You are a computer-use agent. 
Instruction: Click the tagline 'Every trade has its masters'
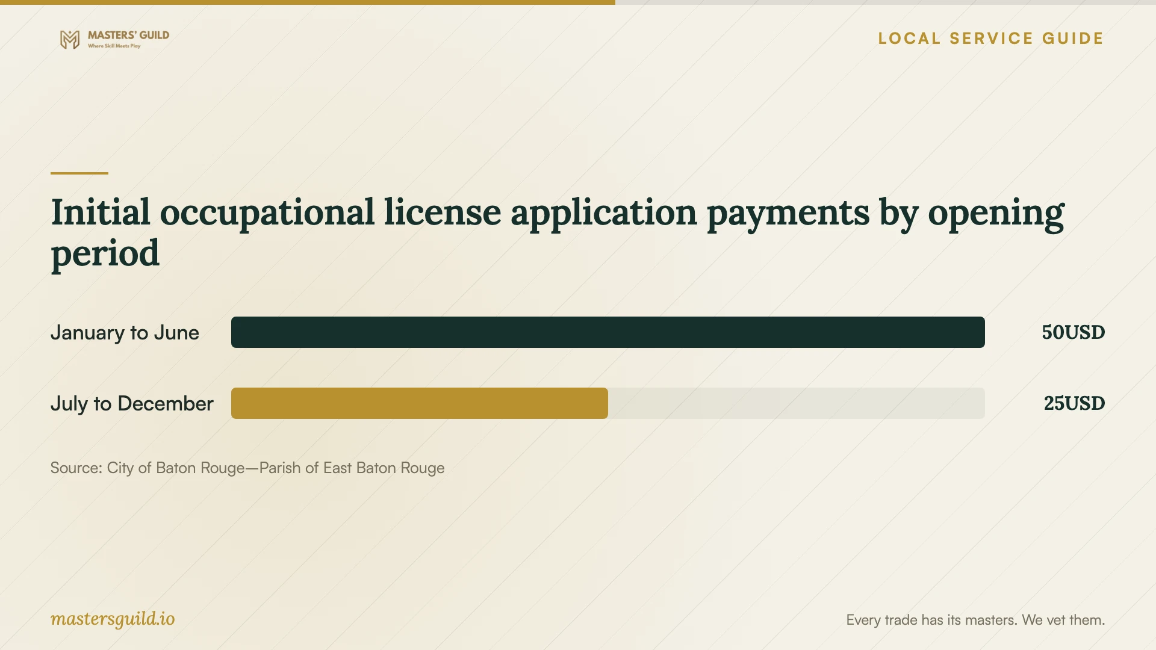coord(975,620)
